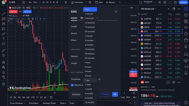Switch to the Inputs tab

coord(74,18)
